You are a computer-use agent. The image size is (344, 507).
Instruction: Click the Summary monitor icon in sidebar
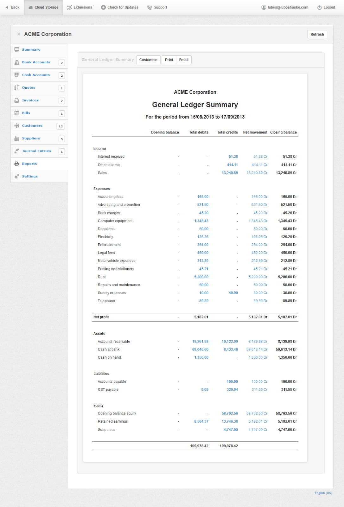[x=17, y=50]
